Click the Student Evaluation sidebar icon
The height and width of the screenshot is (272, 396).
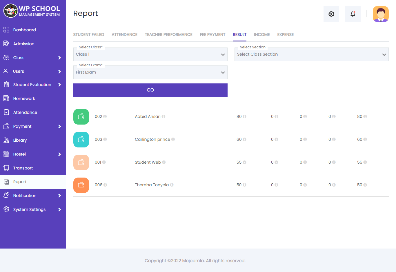(x=6, y=85)
